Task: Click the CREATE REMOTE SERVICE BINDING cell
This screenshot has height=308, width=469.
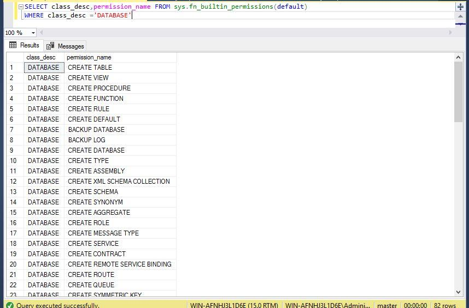Action: click(120, 264)
